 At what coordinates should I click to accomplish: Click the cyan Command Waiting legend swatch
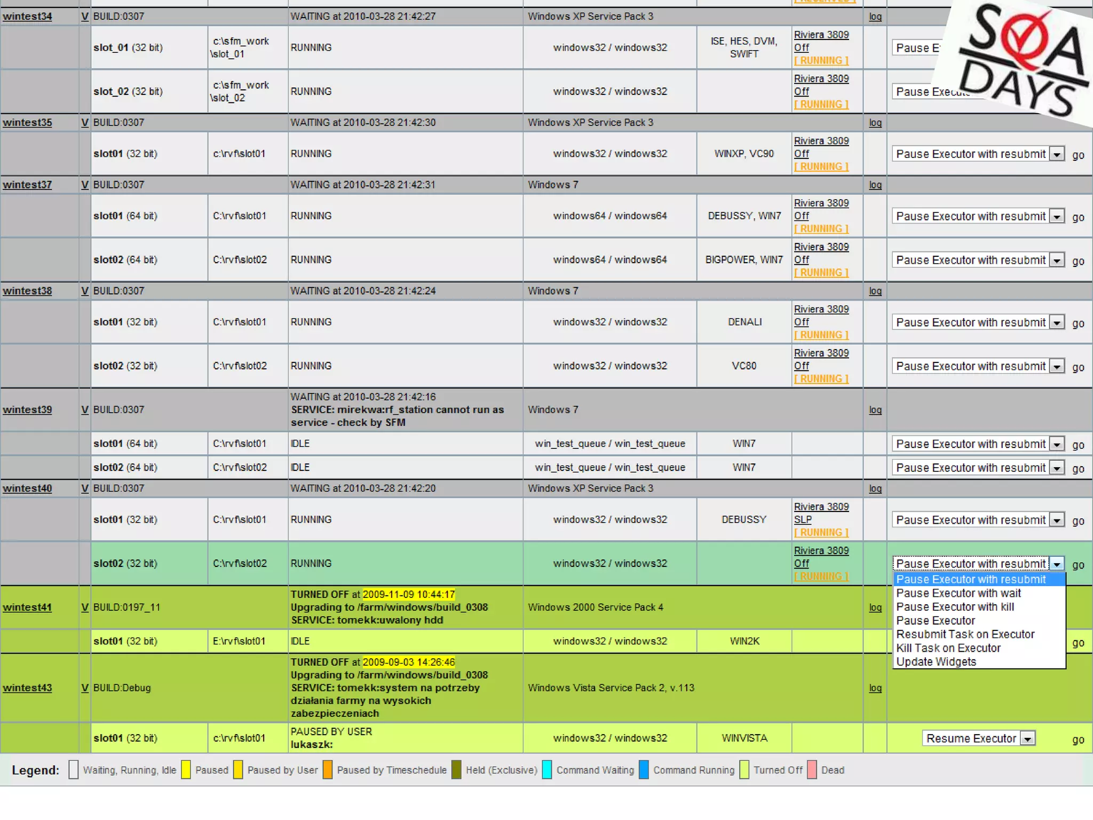547,770
